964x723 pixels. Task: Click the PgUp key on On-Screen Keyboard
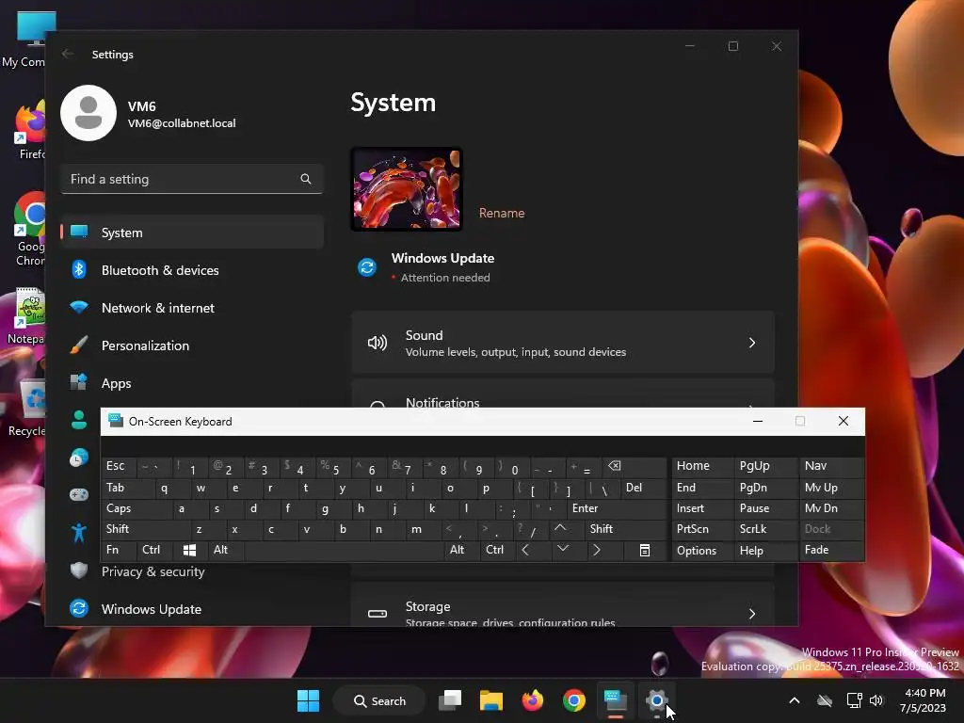click(x=765, y=467)
